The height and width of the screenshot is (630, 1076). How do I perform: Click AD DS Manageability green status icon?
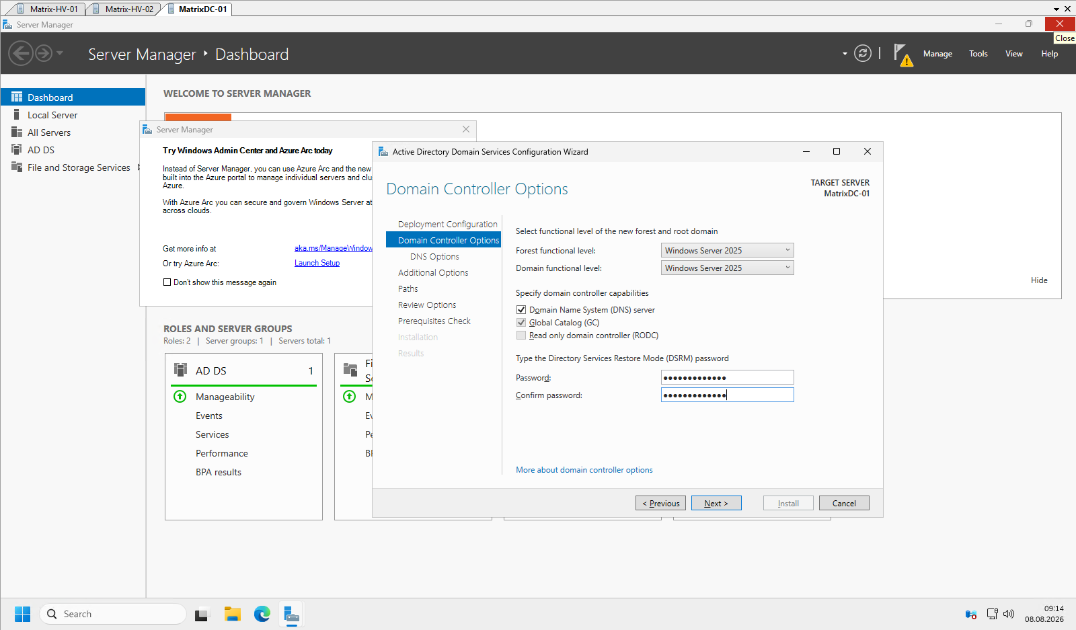[180, 396]
